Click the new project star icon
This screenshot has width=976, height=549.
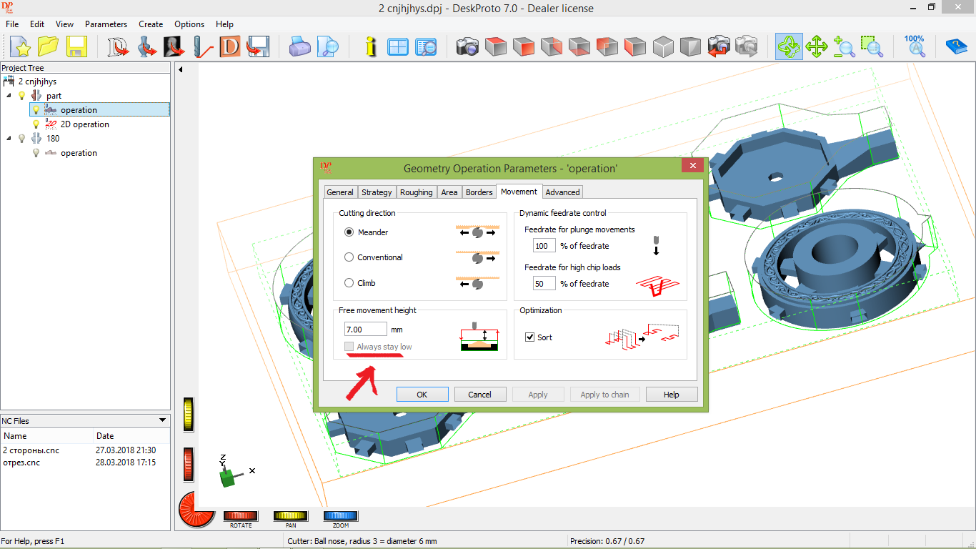tap(20, 47)
